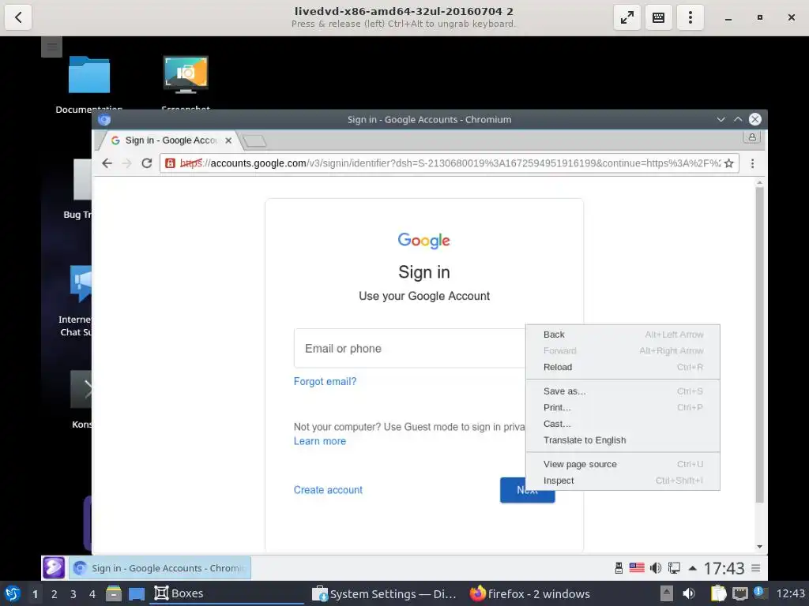The width and height of the screenshot is (809, 606).
Task: Open the keyboard shortcuts menu in Boxes
Action: coord(658,17)
